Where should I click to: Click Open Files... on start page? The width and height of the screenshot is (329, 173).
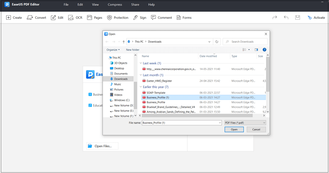pos(102,146)
